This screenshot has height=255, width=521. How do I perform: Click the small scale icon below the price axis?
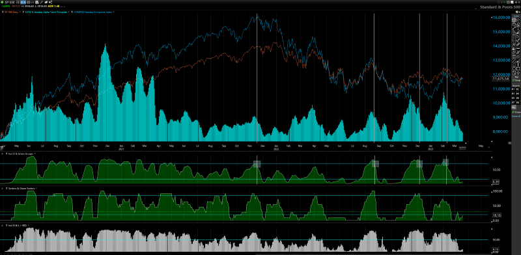tap(510, 142)
